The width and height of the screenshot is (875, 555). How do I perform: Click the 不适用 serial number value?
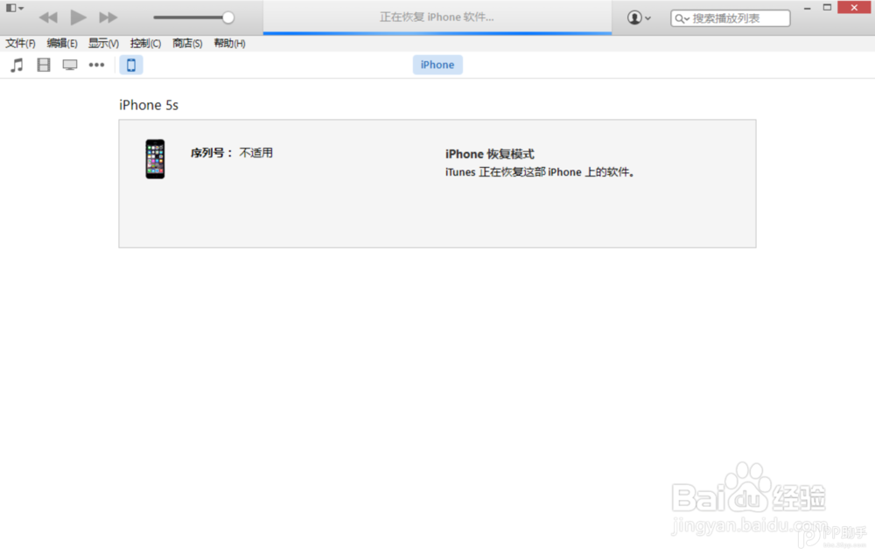[255, 153]
